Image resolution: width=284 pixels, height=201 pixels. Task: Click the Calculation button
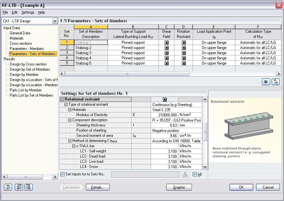point(71,187)
